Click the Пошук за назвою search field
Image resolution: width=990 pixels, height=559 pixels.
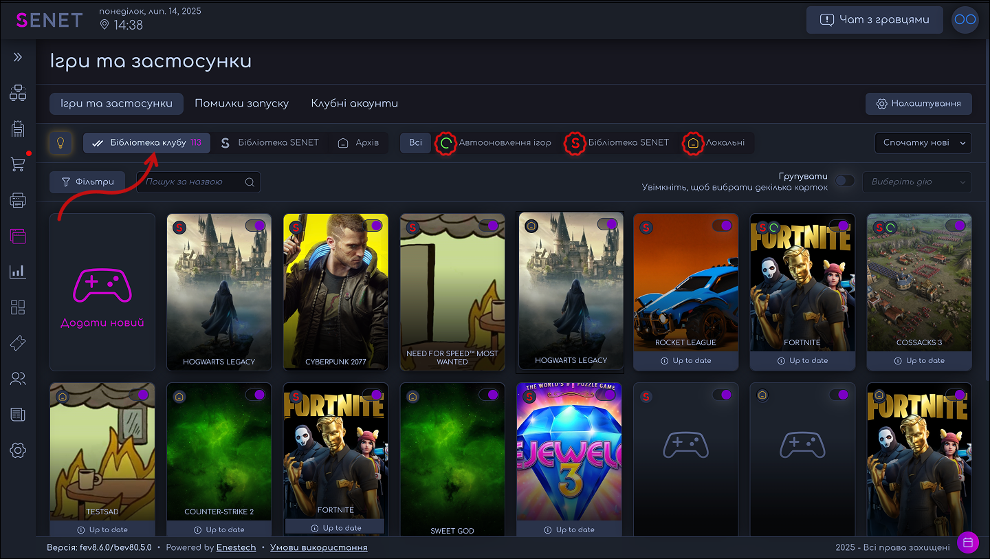point(192,182)
